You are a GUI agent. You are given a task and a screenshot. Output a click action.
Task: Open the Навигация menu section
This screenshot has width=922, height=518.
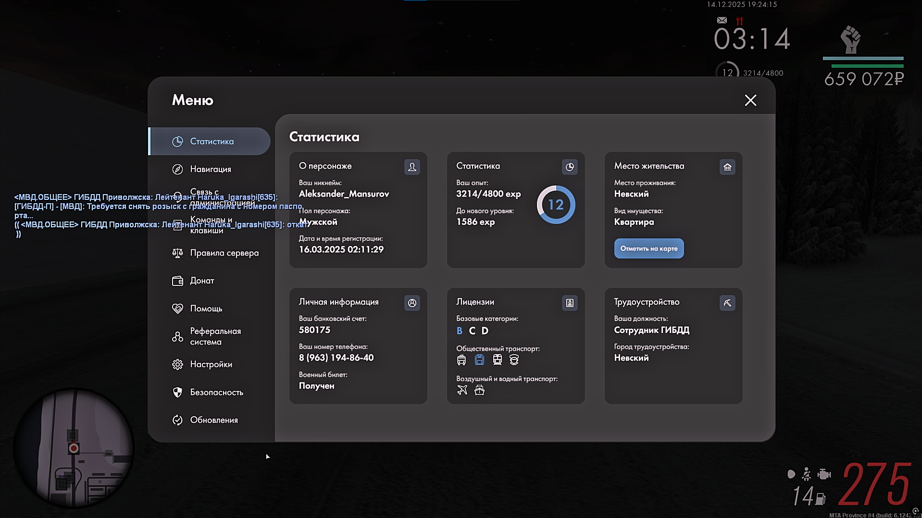click(210, 169)
